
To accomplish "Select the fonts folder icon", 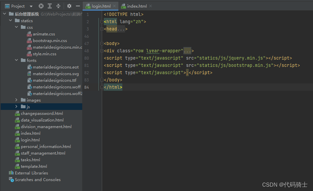I will click(23, 60).
